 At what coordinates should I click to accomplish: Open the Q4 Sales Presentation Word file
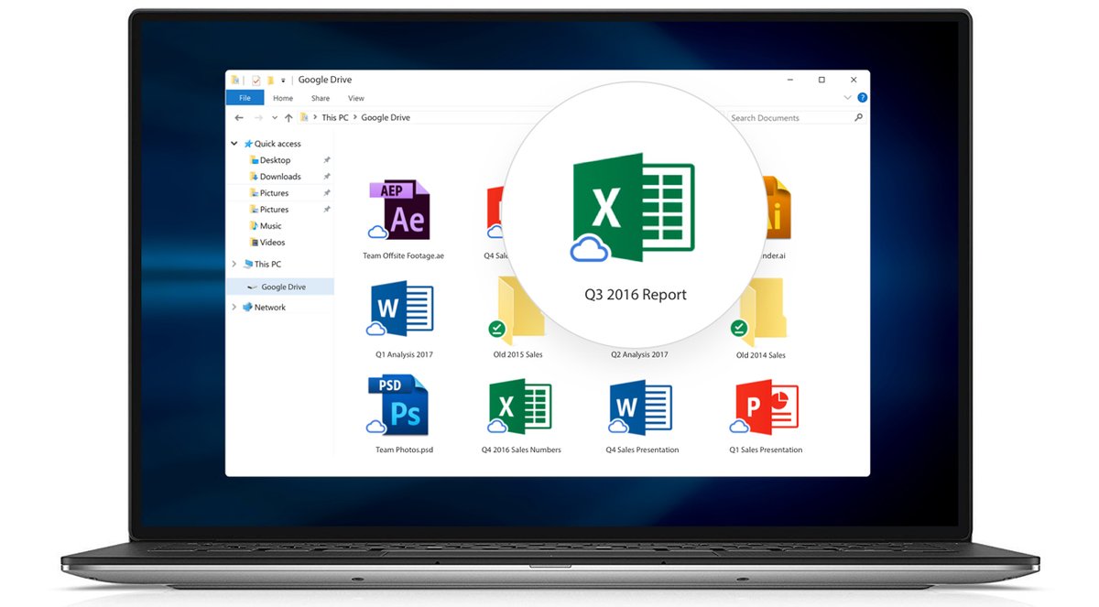click(640, 407)
